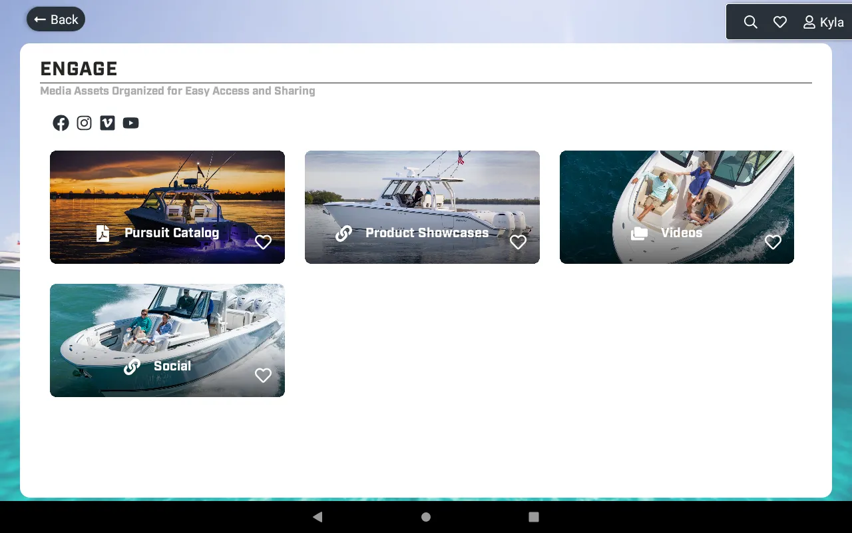Favorite the Pursuit Catalog card
The image size is (852, 533).
[263, 242]
